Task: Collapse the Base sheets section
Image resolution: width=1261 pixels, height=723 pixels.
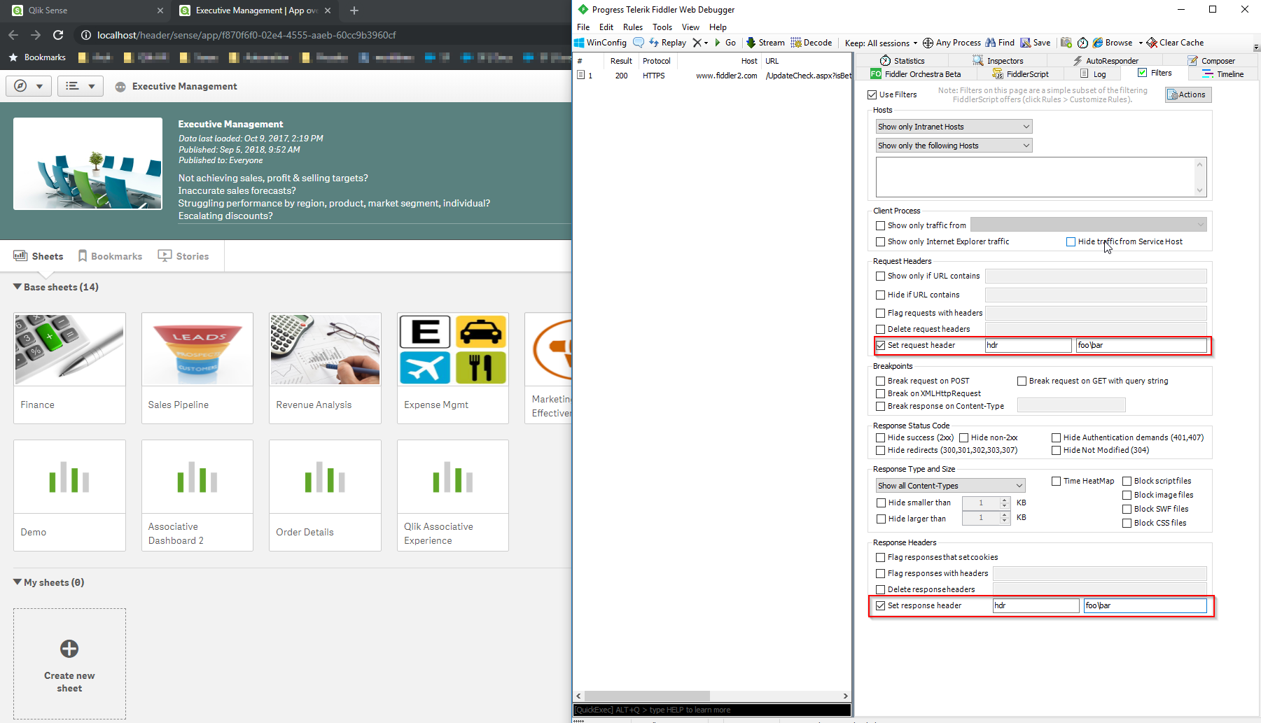Action: [18, 287]
